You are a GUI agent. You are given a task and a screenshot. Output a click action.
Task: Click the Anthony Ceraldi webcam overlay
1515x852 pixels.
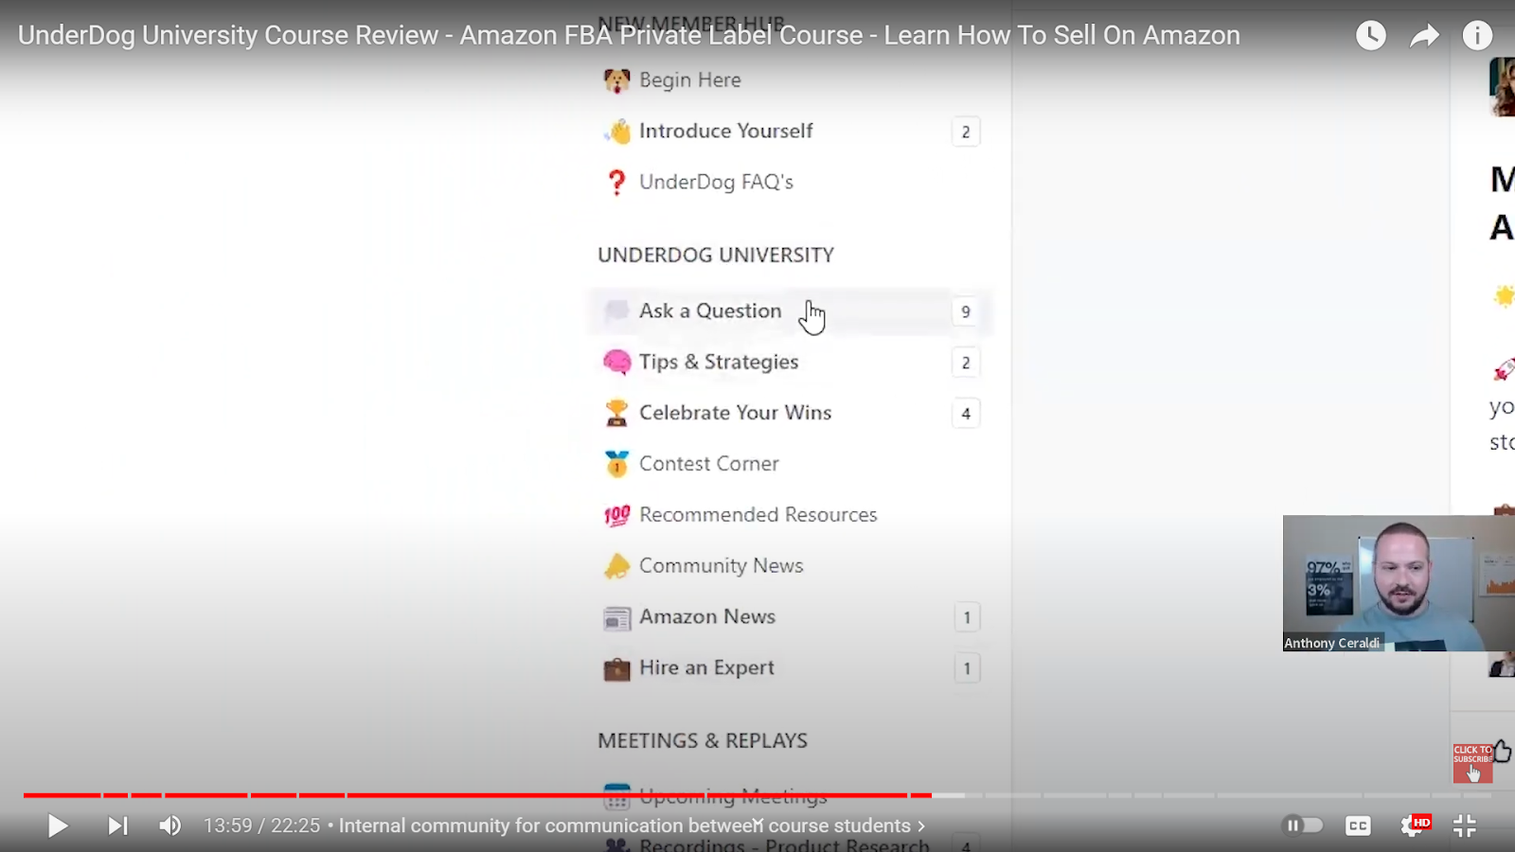(x=1399, y=583)
